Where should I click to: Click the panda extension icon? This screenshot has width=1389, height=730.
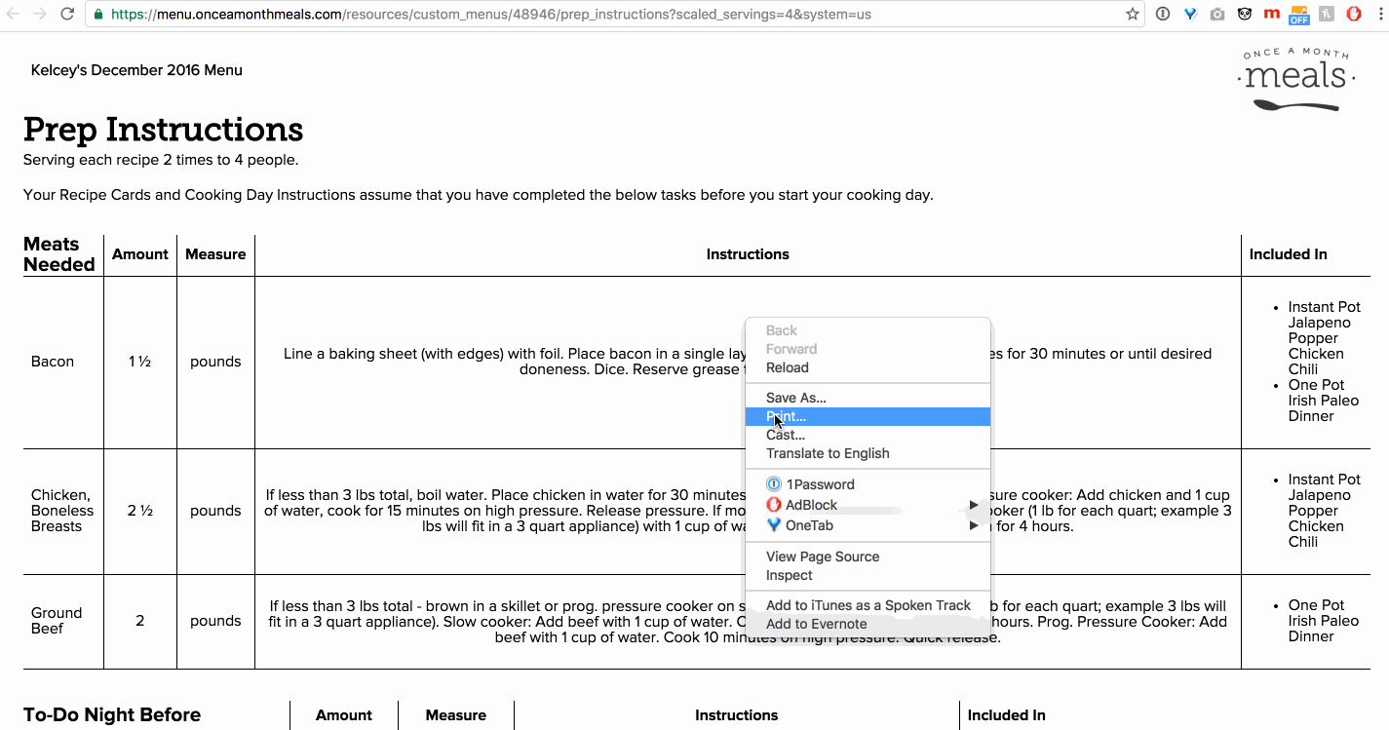click(x=1245, y=14)
